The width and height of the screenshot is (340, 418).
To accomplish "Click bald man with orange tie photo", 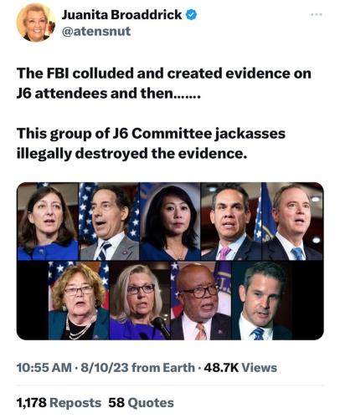I will (201, 300).
